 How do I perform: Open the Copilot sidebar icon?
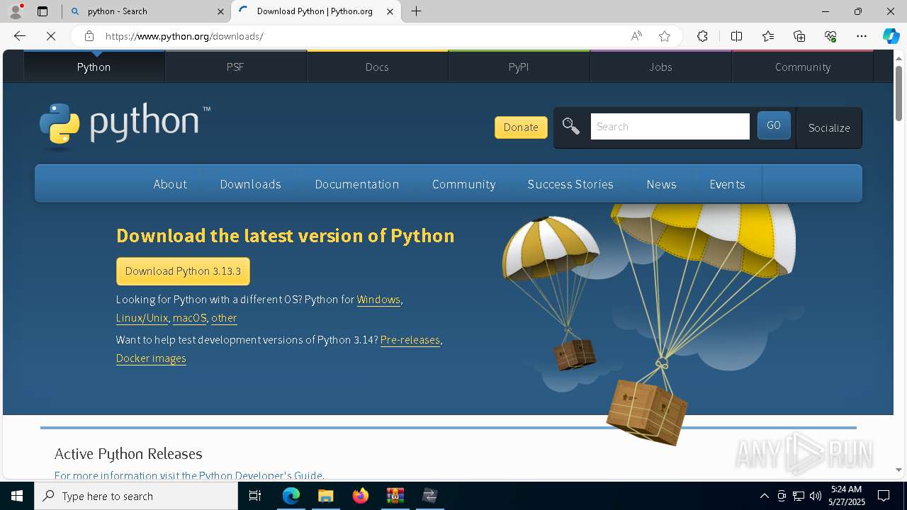pyautogui.click(x=891, y=36)
